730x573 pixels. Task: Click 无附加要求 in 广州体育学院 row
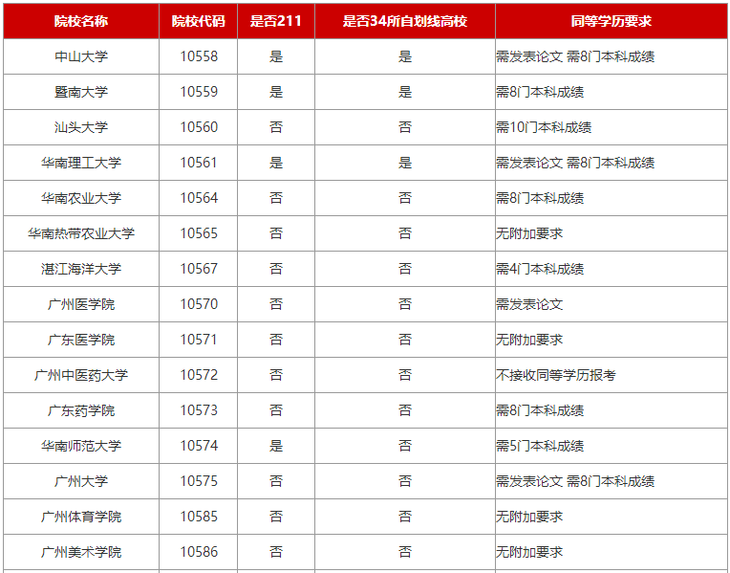(529, 518)
